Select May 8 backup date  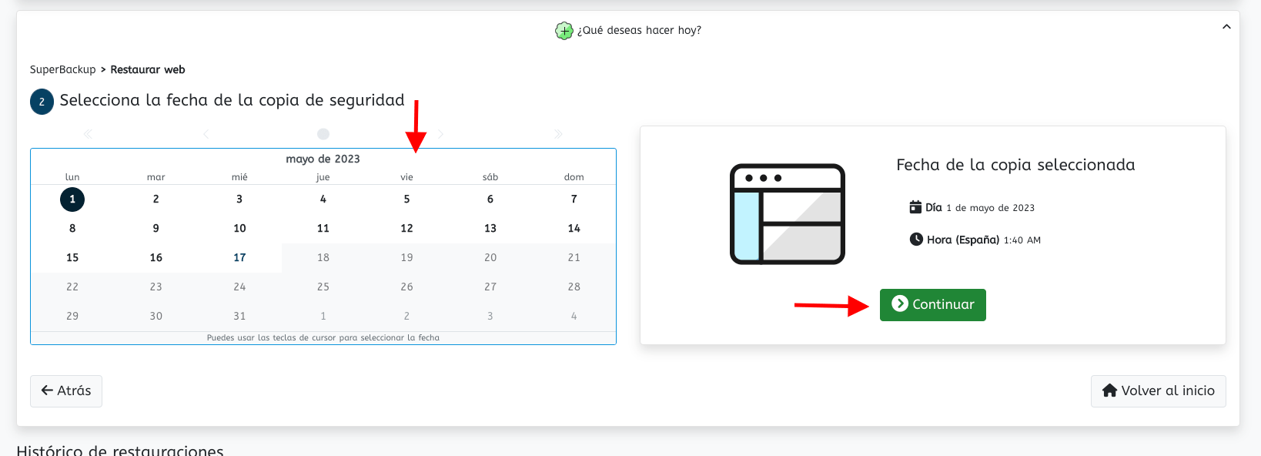point(72,229)
